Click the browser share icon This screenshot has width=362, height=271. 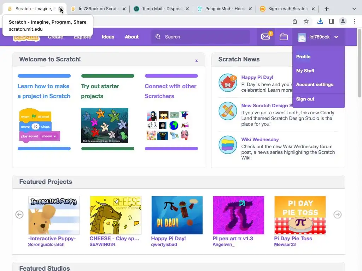pyautogui.click(x=295, y=22)
